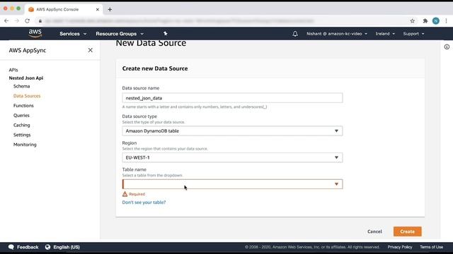Open Privacy Policy link
This screenshot has width=453, height=254.
pyautogui.click(x=400, y=247)
